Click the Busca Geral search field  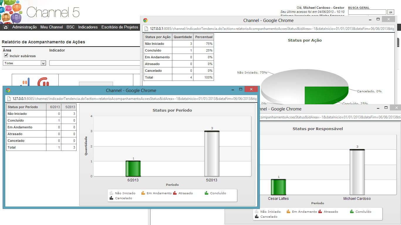[x=367, y=12]
